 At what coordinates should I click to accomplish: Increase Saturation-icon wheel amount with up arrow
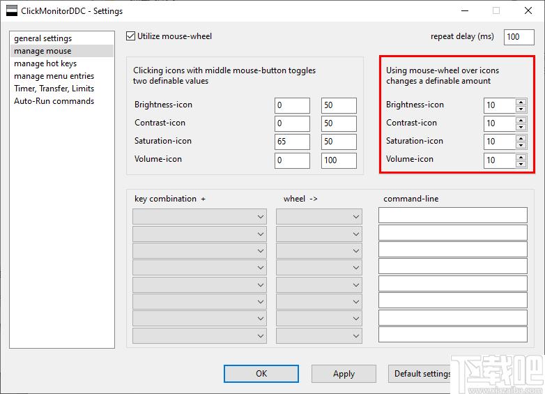click(521, 138)
